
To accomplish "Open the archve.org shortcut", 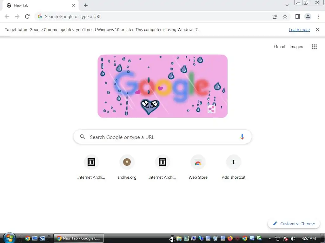I will (127, 167).
